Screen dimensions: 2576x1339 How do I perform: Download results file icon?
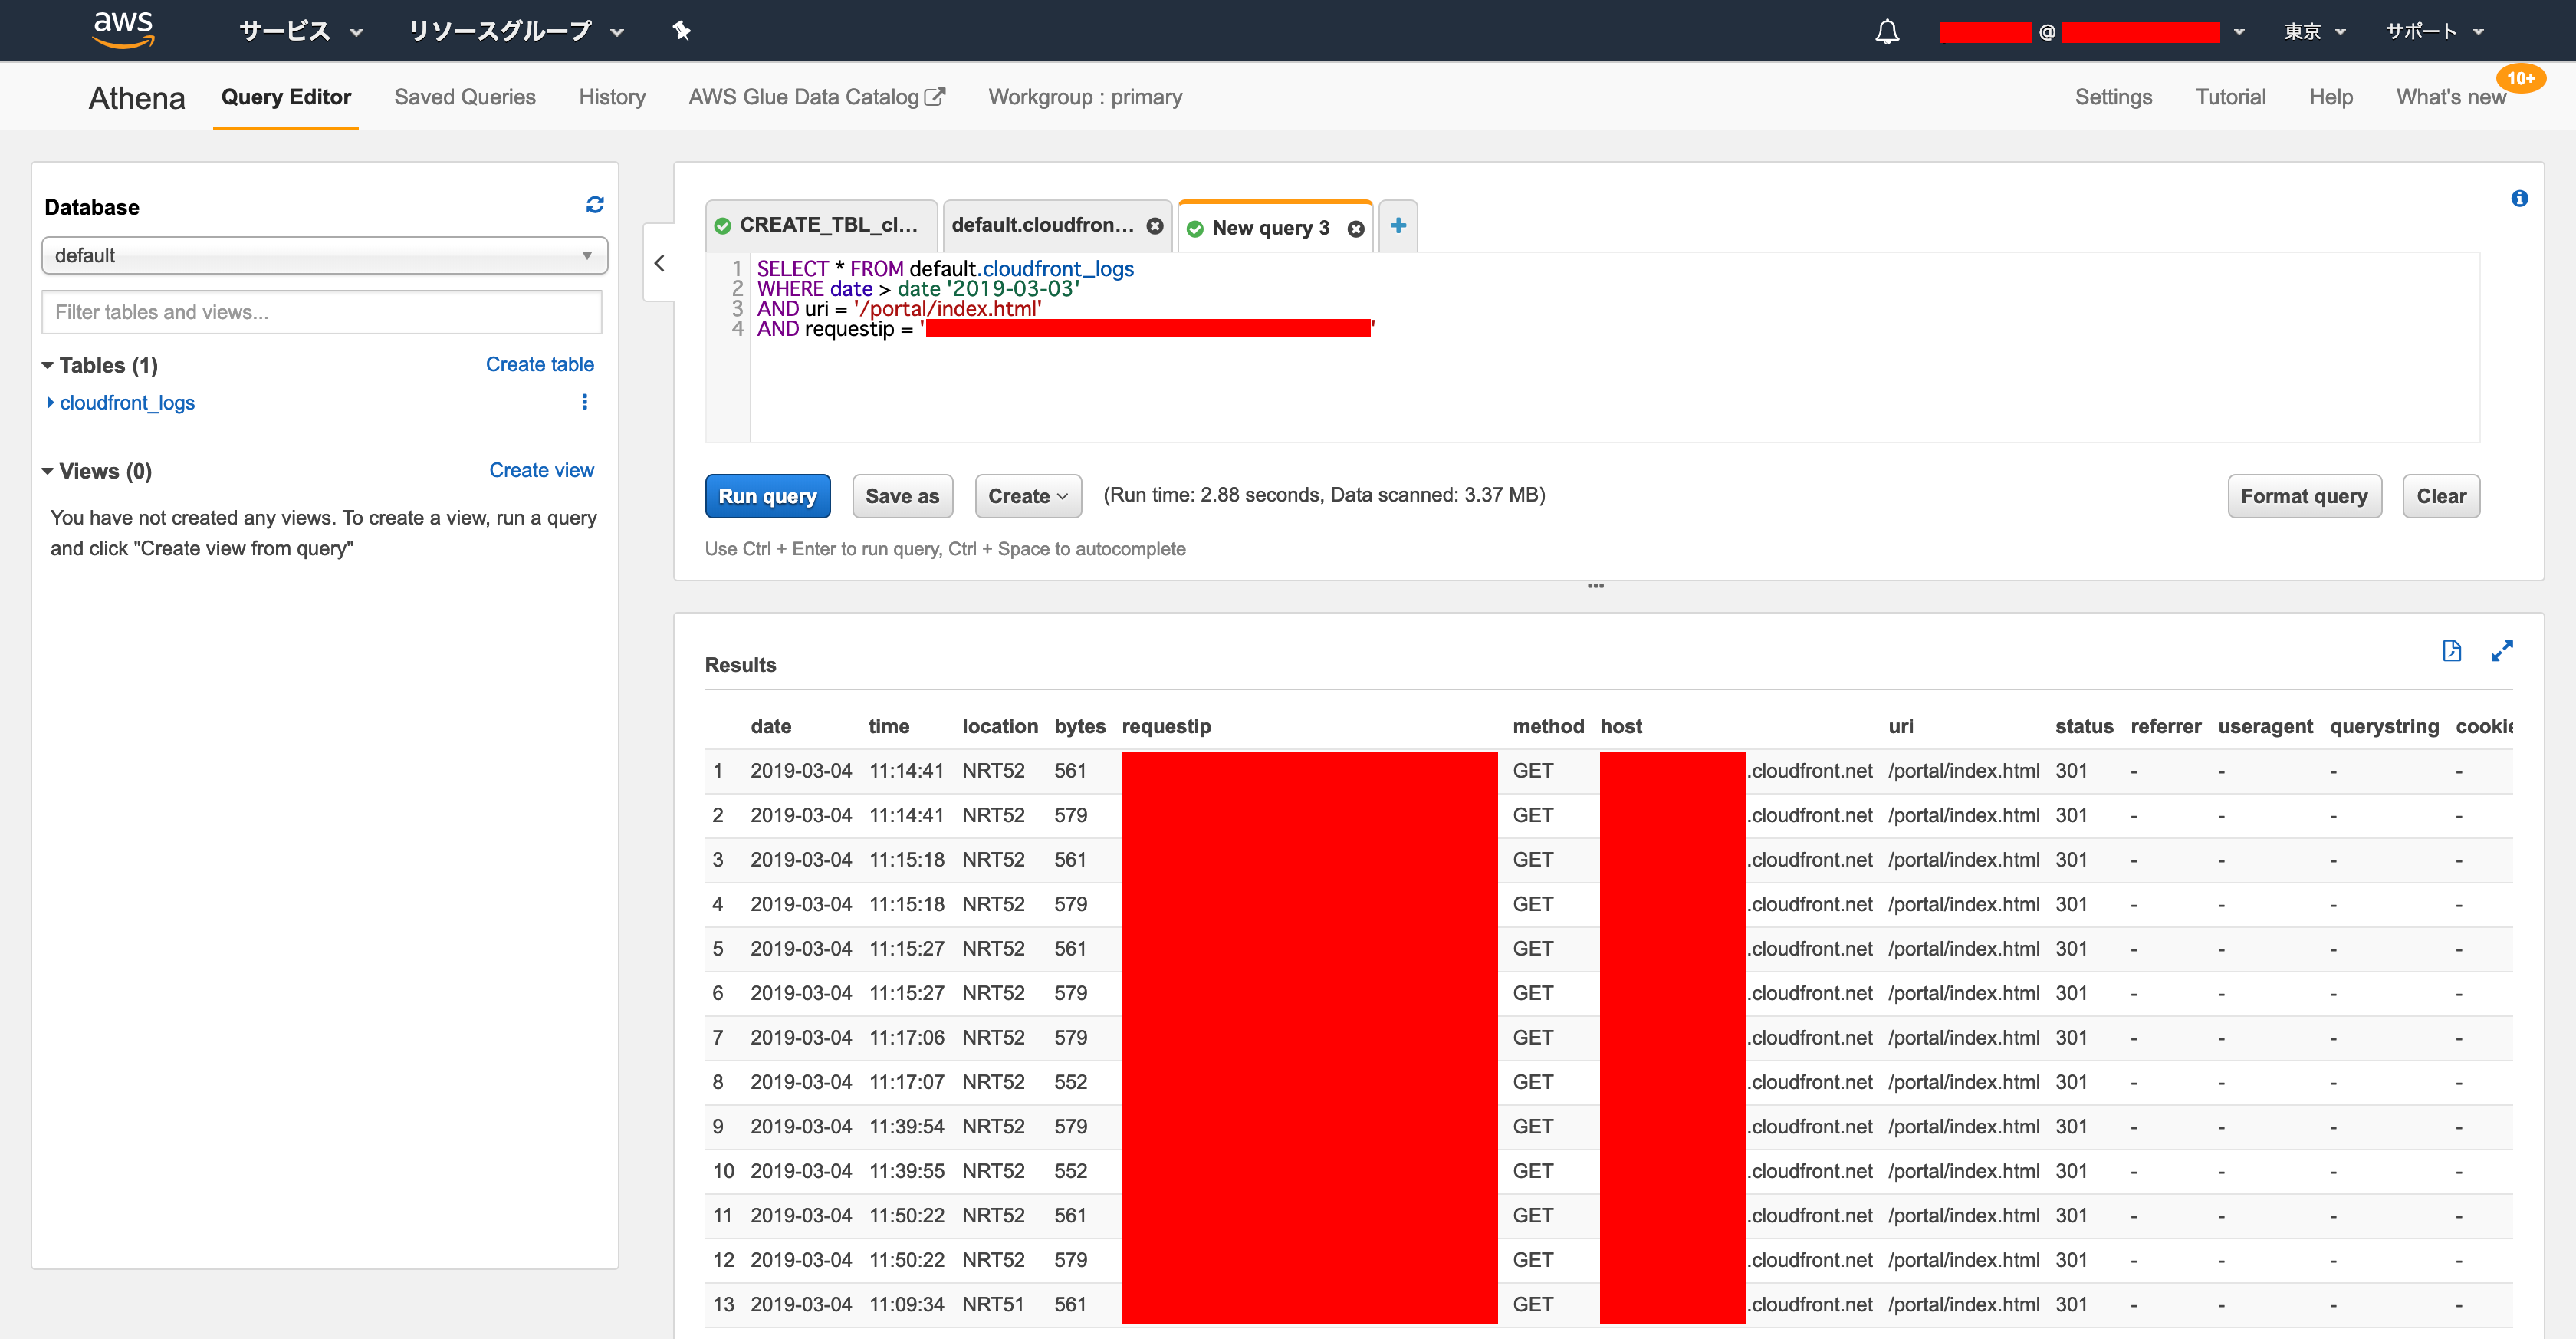click(x=2451, y=651)
